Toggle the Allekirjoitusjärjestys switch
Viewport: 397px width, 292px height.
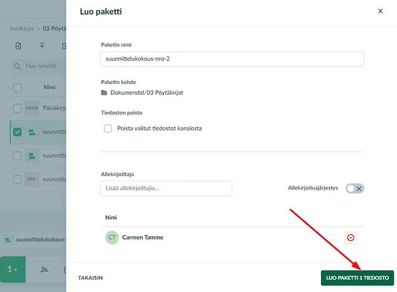coord(355,188)
